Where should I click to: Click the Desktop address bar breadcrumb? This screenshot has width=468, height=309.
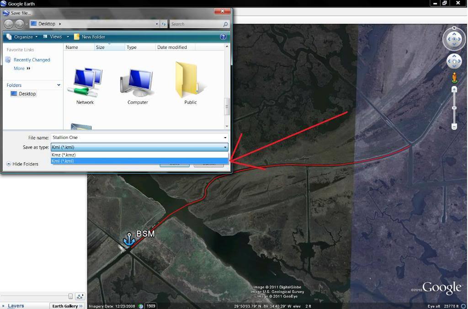pos(47,24)
